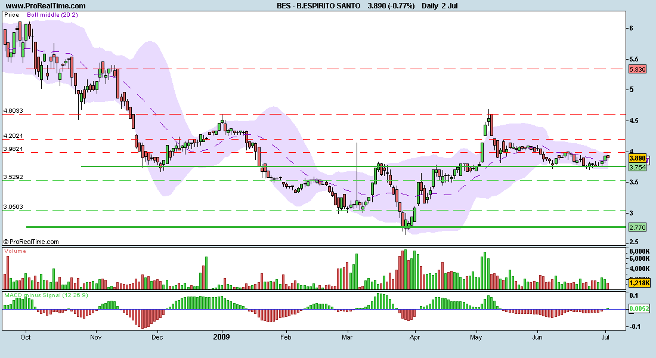Click the 2.5 price-axis label
This screenshot has width=656, height=358.
(x=634, y=242)
